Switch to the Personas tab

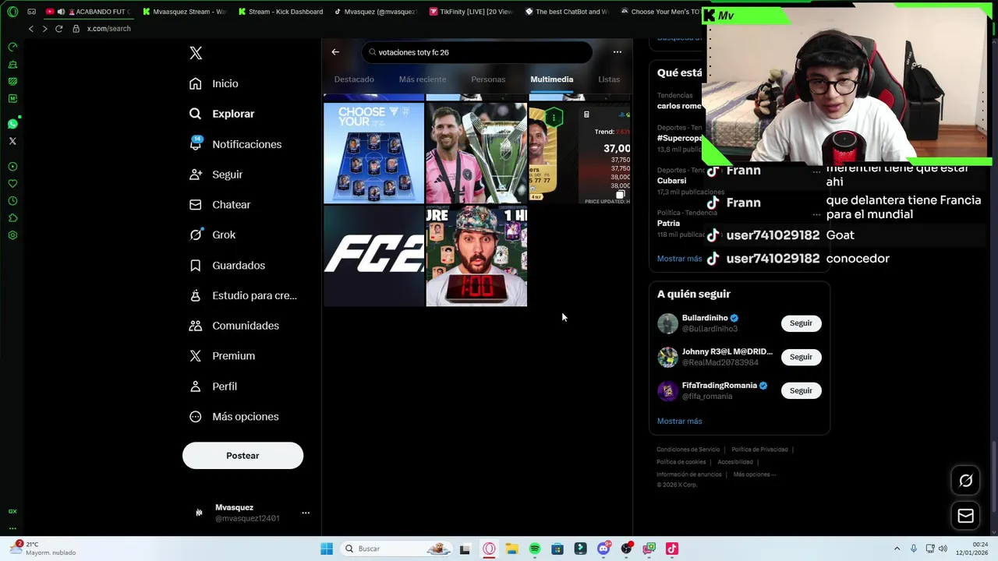click(x=488, y=79)
